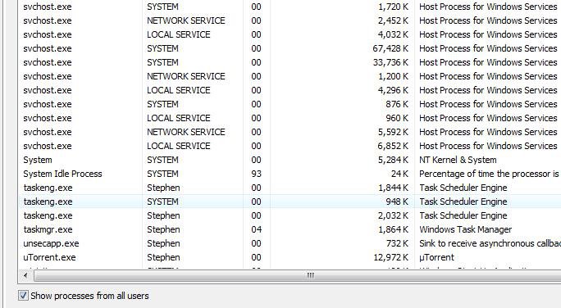Image resolution: width=561 pixels, height=308 pixels.
Task: Select svchost.exe using 876 K memory
Action: [x=290, y=104]
